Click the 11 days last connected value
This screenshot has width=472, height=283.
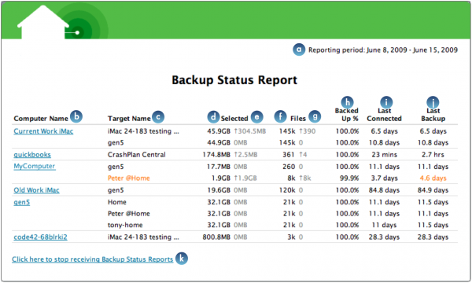point(385,225)
